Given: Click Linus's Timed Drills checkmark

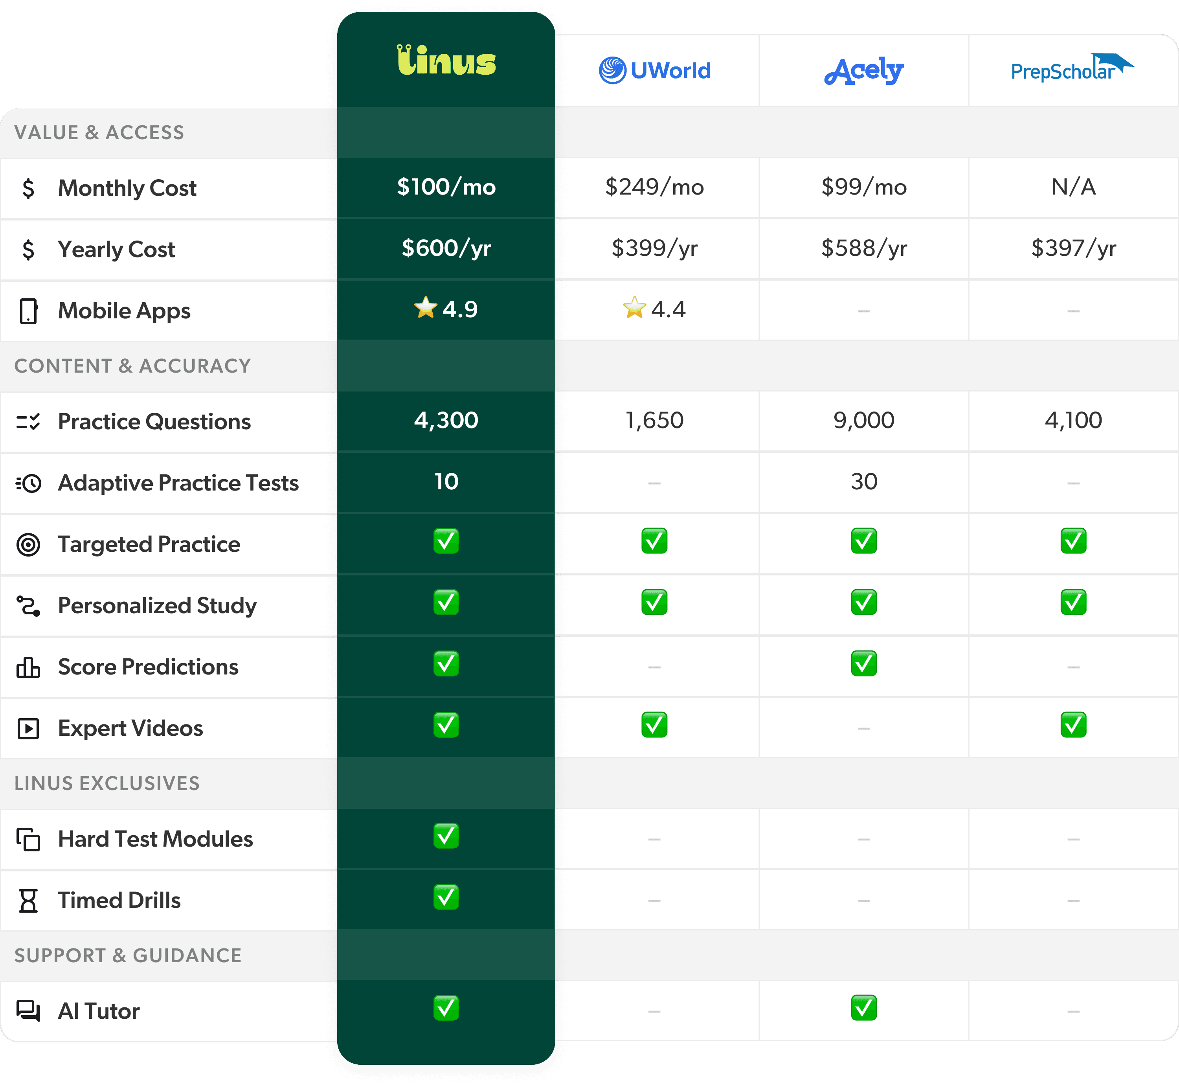Looking at the screenshot, I should tap(446, 897).
